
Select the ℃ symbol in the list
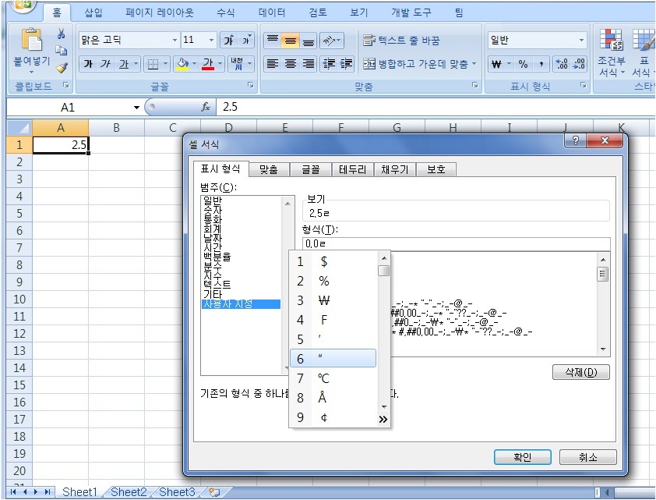click(x=323, y=378)
